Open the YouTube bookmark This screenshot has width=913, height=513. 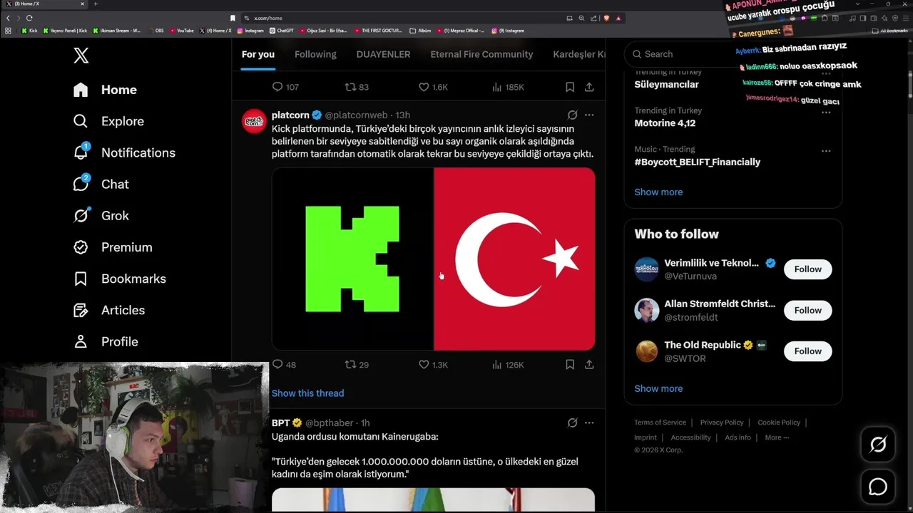pyautogui.click(x=182, y=31)
